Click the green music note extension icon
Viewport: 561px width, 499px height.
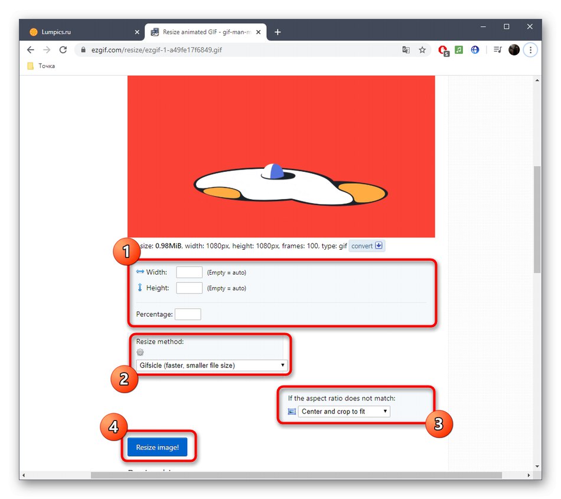[459, 50]
